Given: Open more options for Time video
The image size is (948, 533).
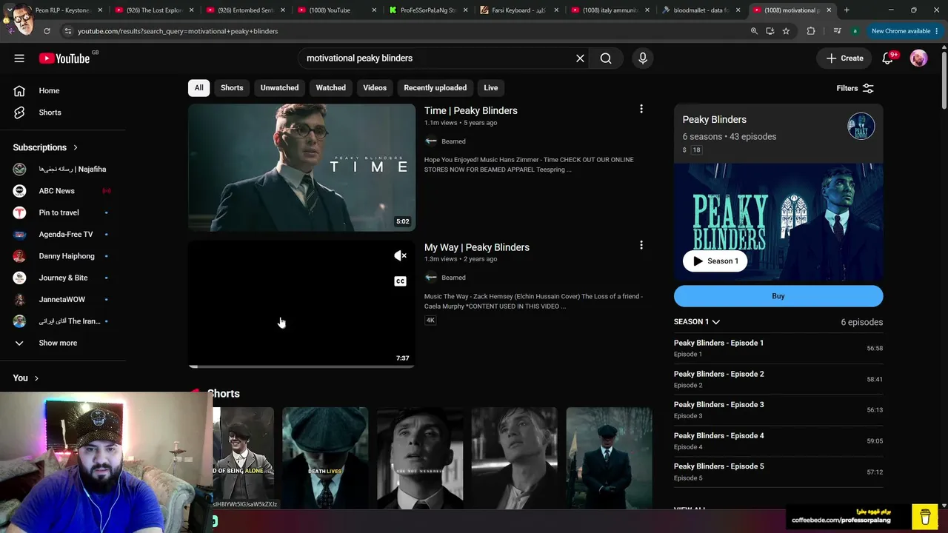Looking at the screenshot, I should coord(641,109).
